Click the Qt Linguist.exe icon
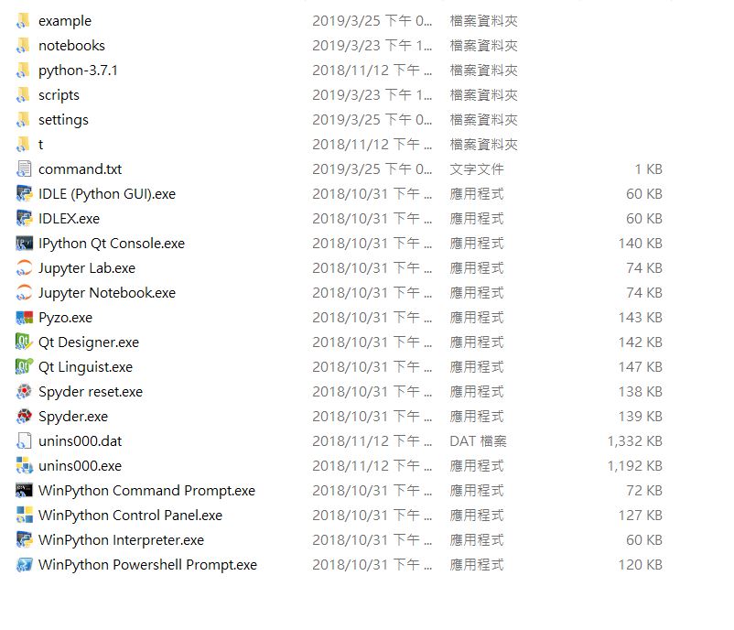Image resolution: width=734 pixels, height=630 pixels. pos(24,367)
